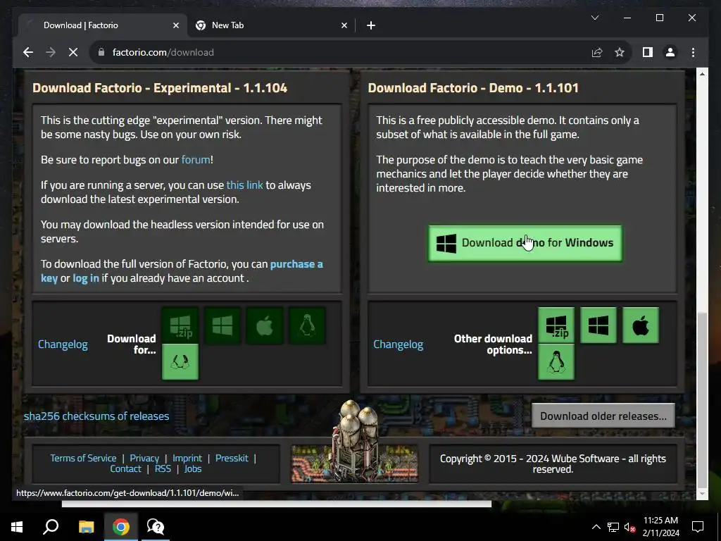The height and width of the screenshot is (541, 721).
Task: Click the page vertical scrollbar thumb
Action: click(702, 400)
